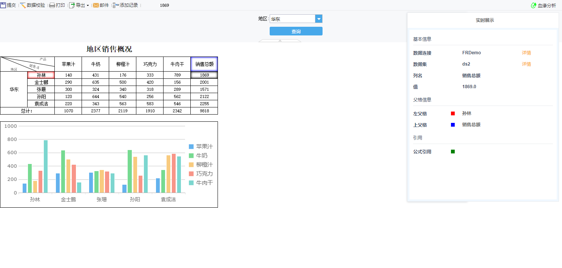Click the 查询 query button

point(296,31)
